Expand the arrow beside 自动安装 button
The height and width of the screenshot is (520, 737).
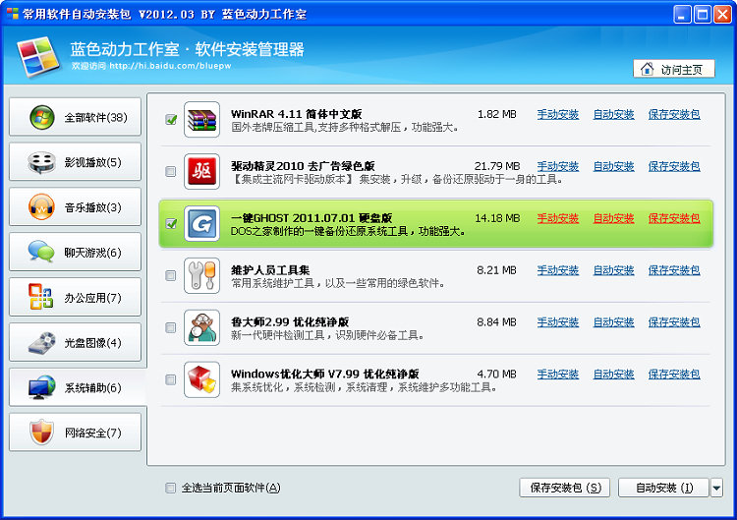(716, 488)
